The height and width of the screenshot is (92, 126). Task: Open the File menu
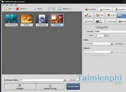[x=3, y=5]
